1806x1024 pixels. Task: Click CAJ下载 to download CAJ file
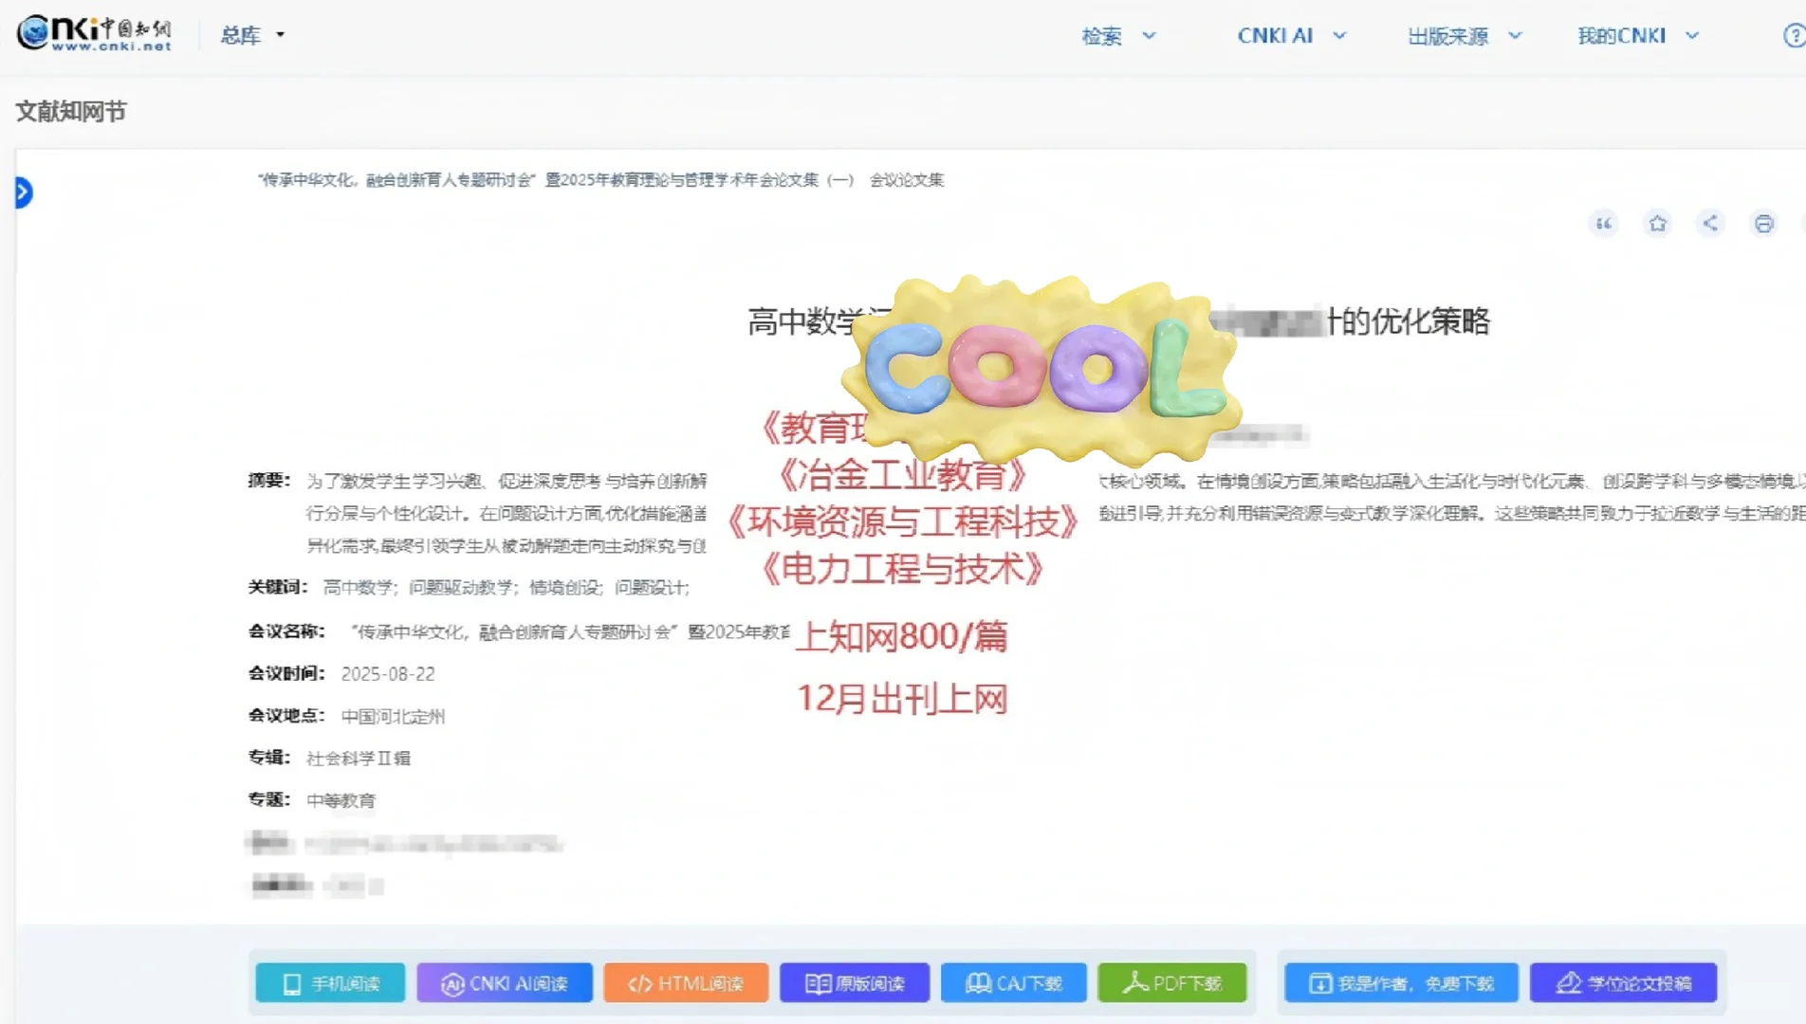[1013, 983]
